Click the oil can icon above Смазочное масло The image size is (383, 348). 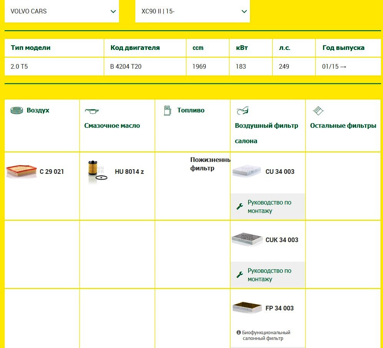[x=92, y=111]
